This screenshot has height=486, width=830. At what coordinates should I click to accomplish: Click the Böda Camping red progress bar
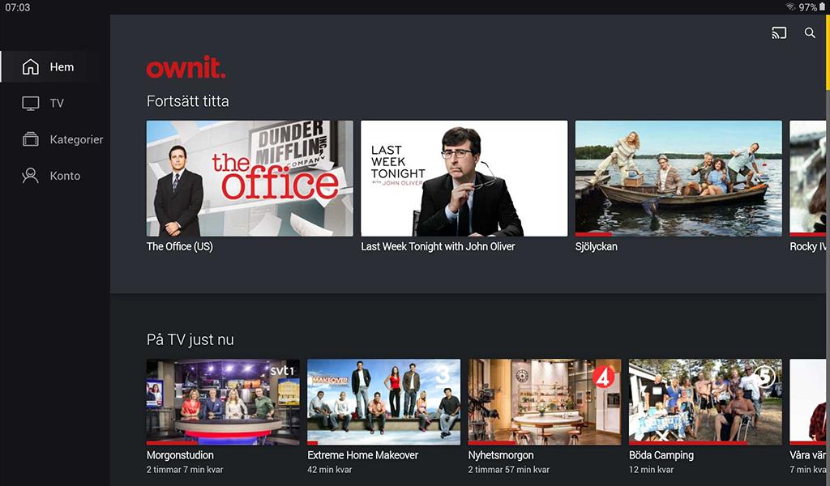click(688, 442)
